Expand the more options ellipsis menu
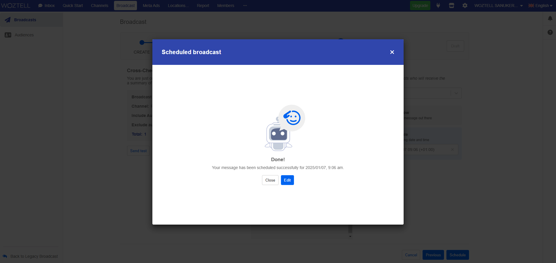The height and width of the screenshot is (263, 556). click(245, 6)
